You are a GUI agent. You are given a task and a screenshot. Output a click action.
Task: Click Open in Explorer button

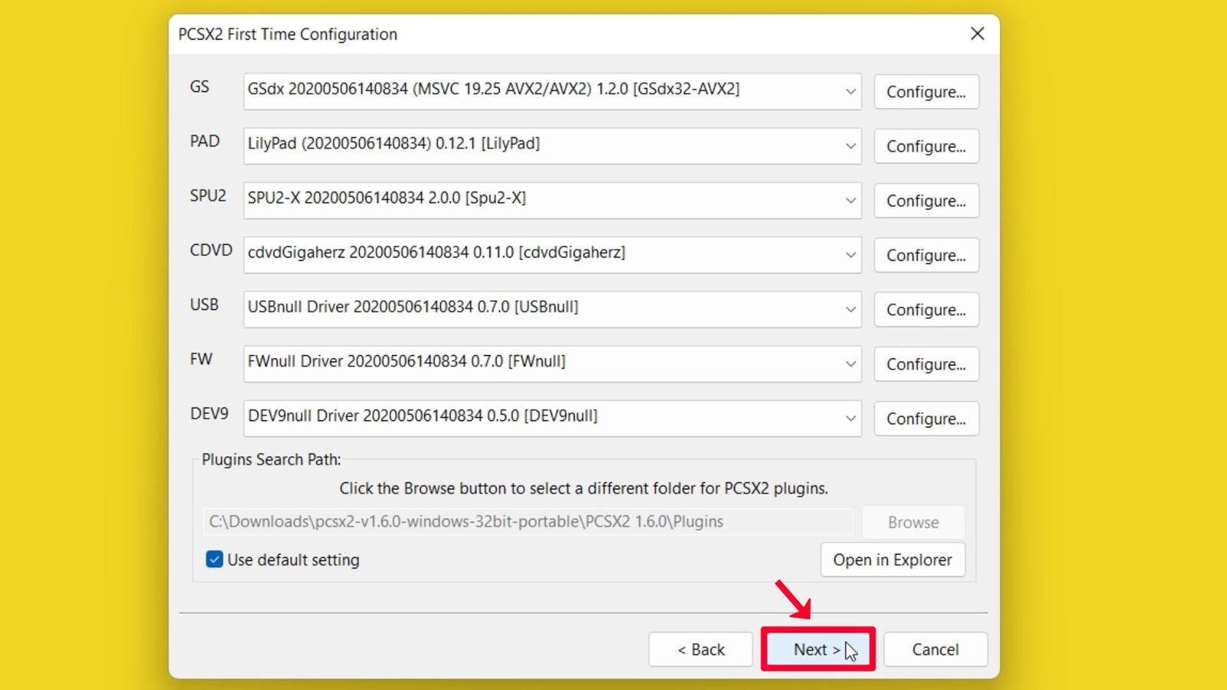(x=893, y=560)
